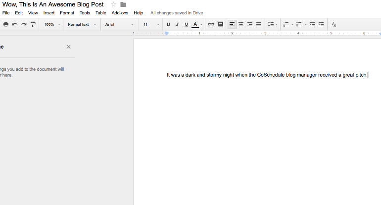This screenshot has height=205, width=381.
Task: Apply a numbered list
Action: [286, 24]
